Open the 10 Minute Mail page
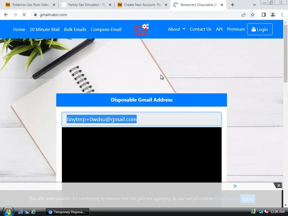 pos(45,29)
